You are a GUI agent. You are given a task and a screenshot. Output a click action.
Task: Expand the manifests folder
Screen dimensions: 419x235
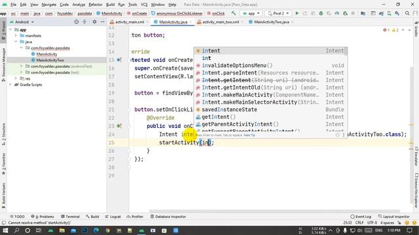(x=16, y=35)
